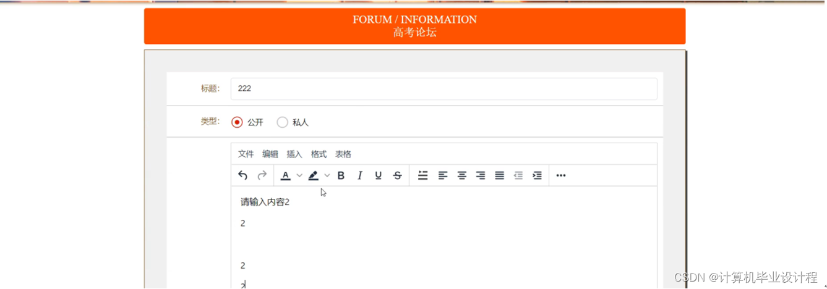
Task: Show more toolbar options ellipsis
Action: click(561, 175)
